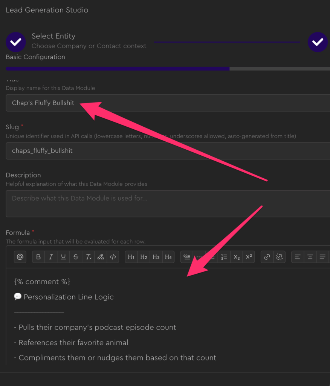The height and width of the screenshot is (386, 330).
Task: Insert a code block
Action: 113,257
